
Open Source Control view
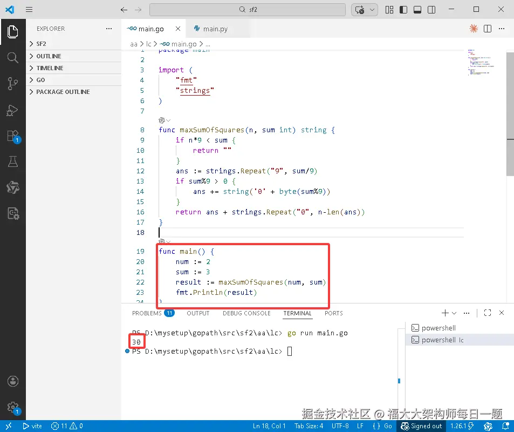(x=12, y=83)
